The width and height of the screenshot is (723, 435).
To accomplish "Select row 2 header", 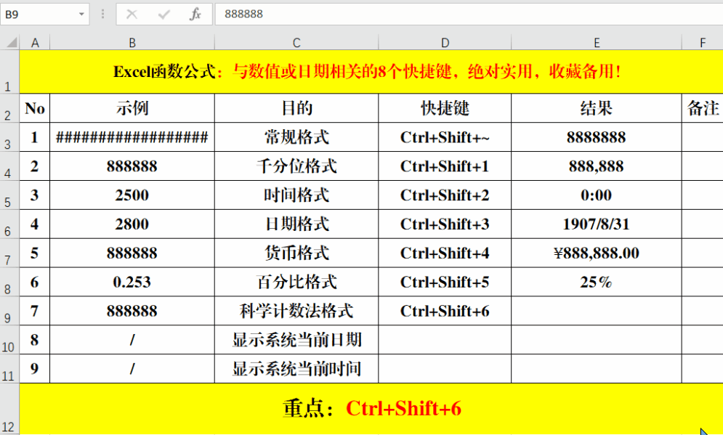I will click(9, 107).
